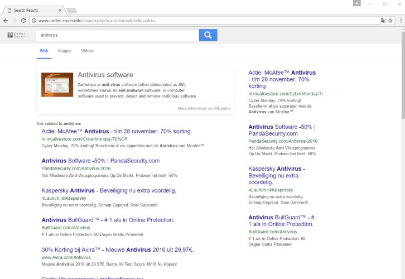This screenshot has width=405, height=279.
Task: Click sidebar 4Launch.nl/Kaspersky URL
Action: pos(271,190)
